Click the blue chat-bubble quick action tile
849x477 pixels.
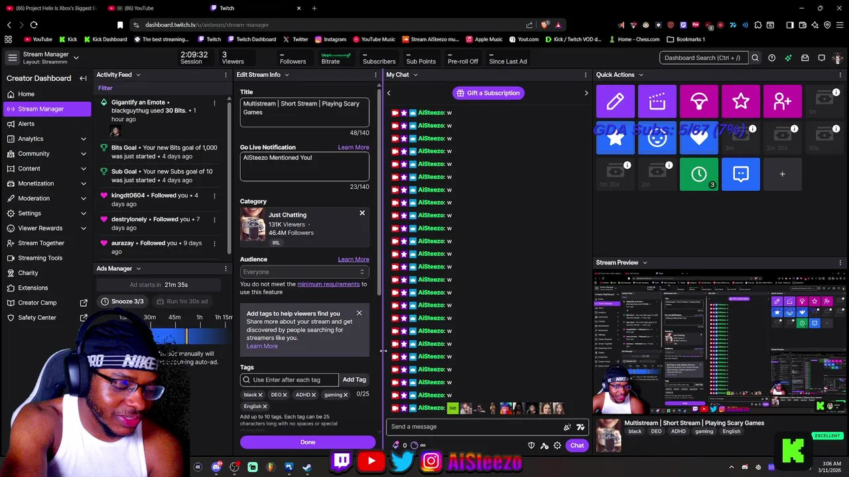click(x=741, y=174)
